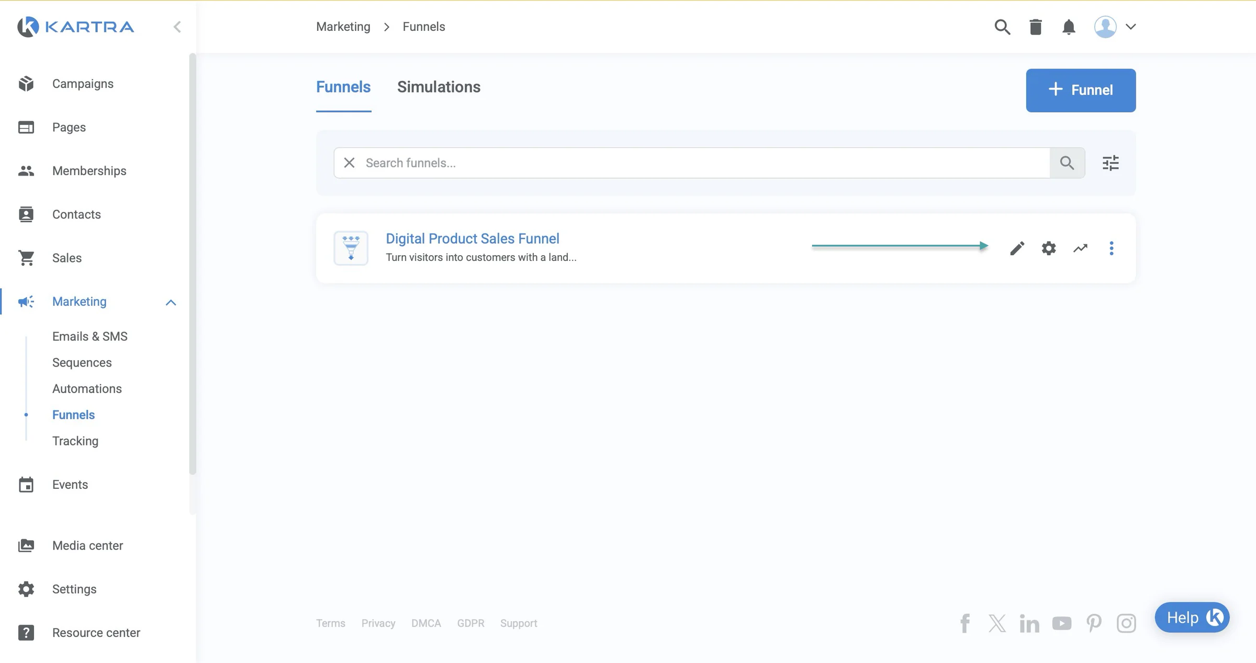Screen dimensions: 1256x663
Task: Open Settings in the sidebar
Action: [74, 589]
